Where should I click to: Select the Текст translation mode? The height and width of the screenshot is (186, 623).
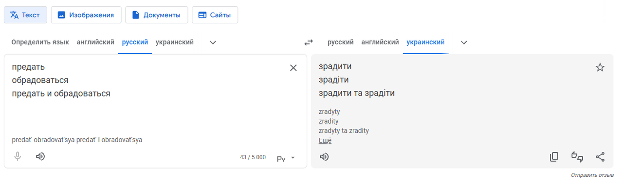(x=25, y=15)
